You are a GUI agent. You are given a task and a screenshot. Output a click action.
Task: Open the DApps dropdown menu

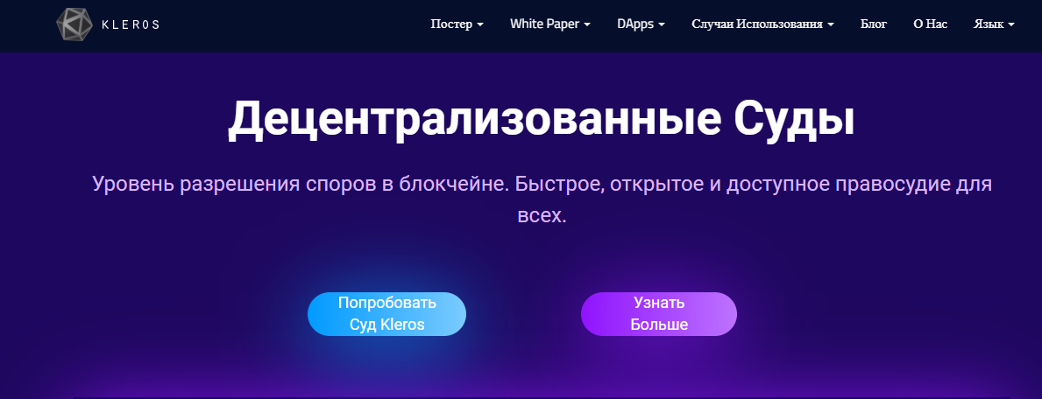641,24
